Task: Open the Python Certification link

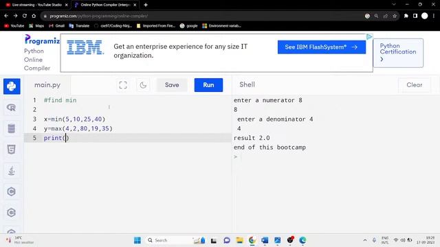Action: tap(398, 53)
